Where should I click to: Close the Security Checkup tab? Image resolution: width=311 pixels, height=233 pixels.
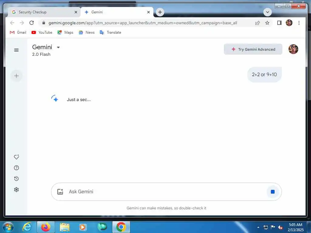[76, 12]
